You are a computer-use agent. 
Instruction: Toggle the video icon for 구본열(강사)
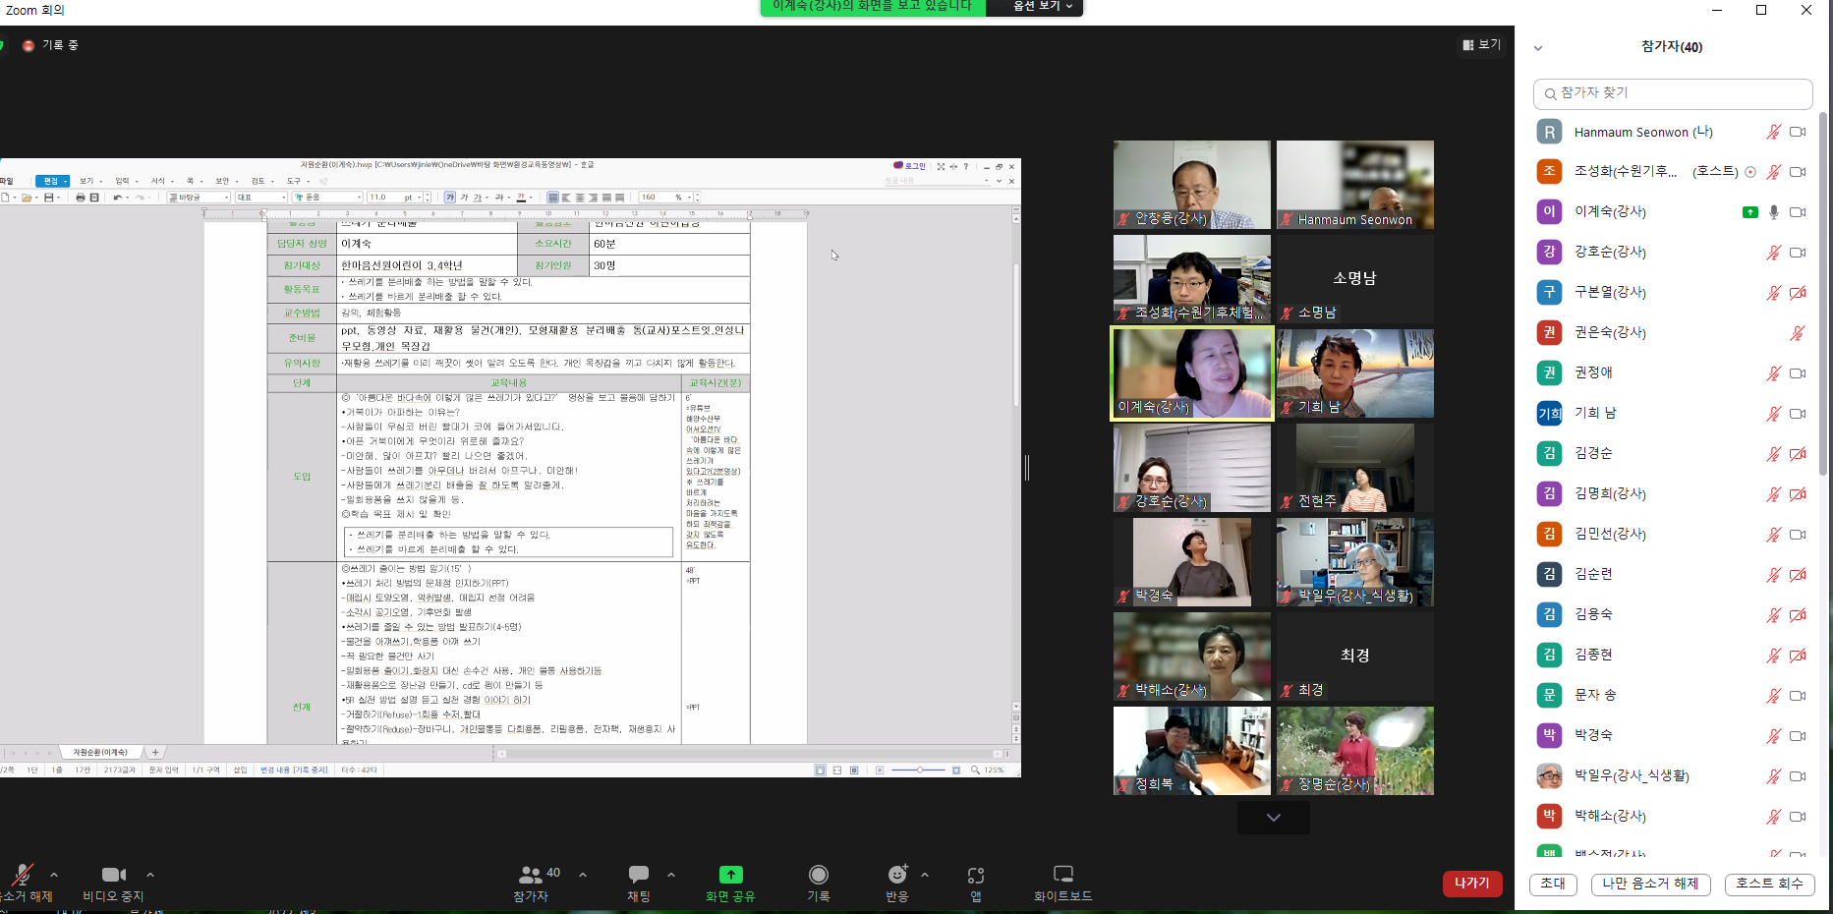click(1798, 293)
